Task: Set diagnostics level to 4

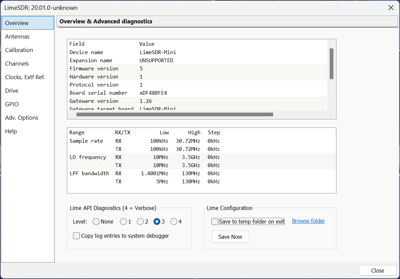Action: (173, 222)
